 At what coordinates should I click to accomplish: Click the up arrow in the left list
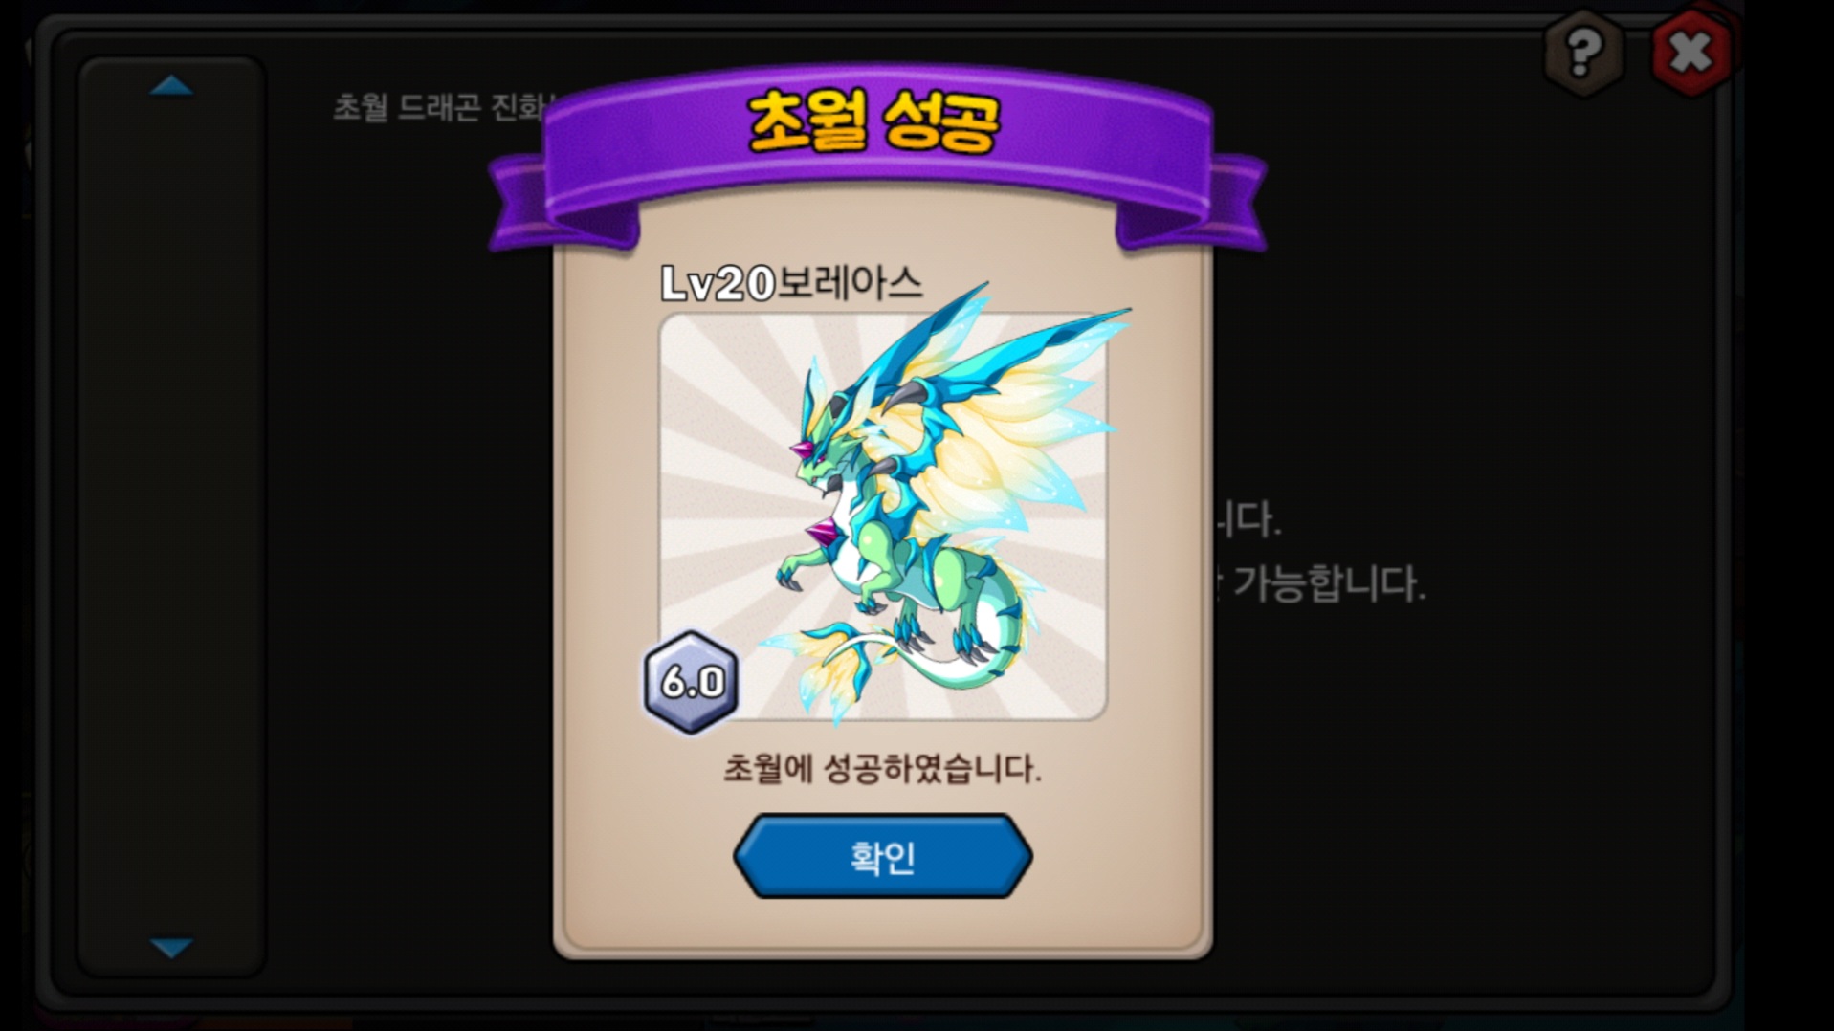[x=171, y=86]
